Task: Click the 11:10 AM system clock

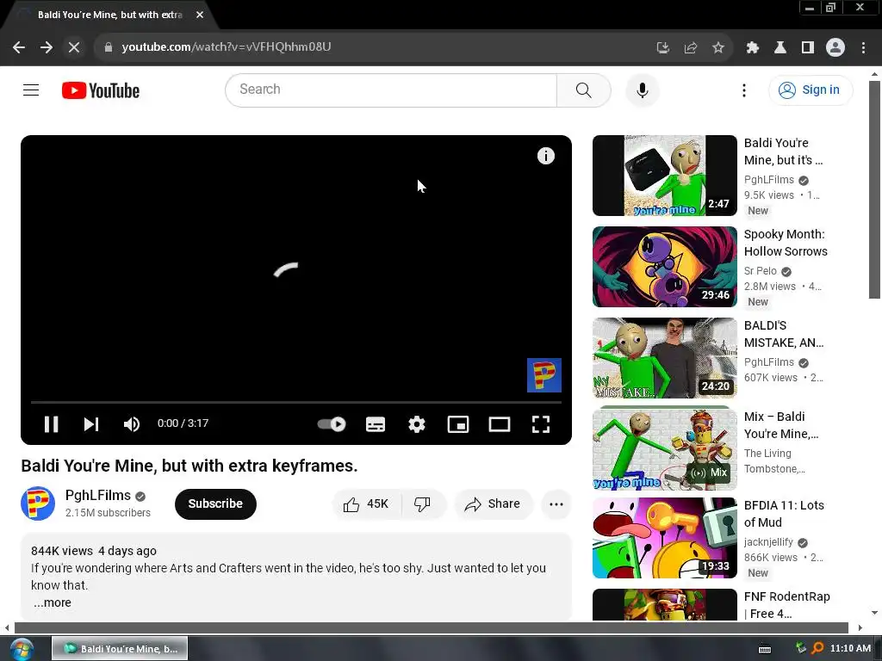Action: [850, 649]
